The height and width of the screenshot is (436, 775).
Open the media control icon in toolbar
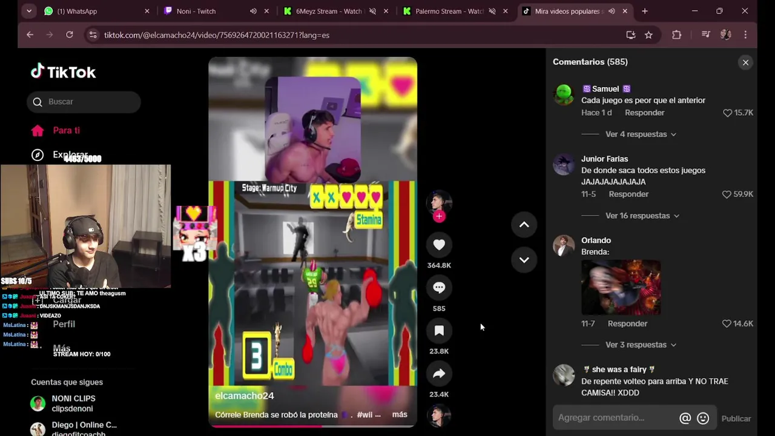coord(705,35)
